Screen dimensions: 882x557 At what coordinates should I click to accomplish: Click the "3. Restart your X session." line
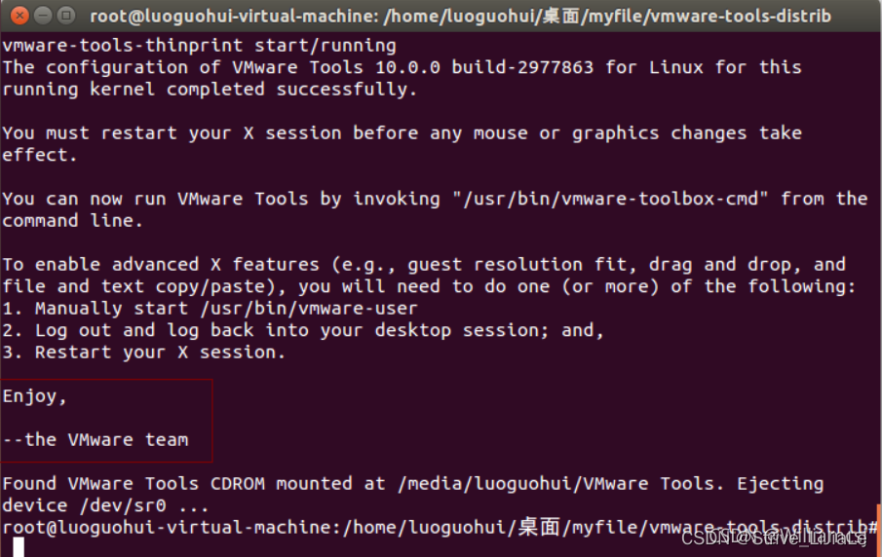coord(144,353)
